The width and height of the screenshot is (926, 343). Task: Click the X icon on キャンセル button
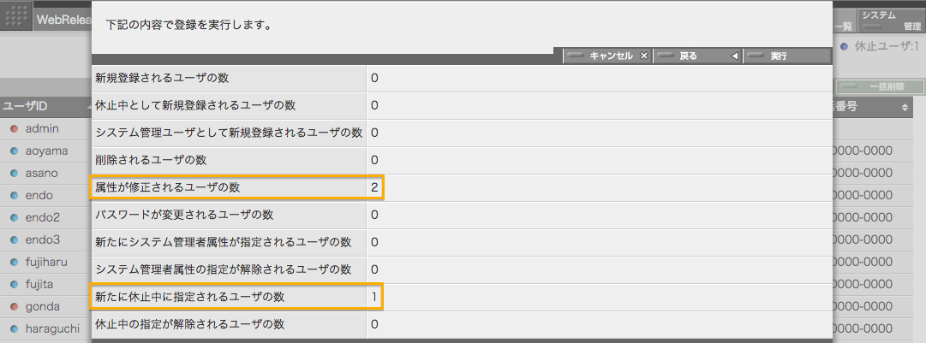pyautogui.click(x=644, y=56)
